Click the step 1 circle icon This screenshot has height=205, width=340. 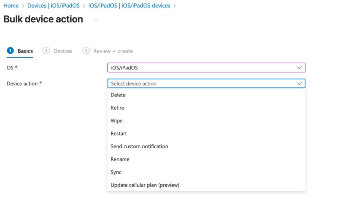point(10,51)
